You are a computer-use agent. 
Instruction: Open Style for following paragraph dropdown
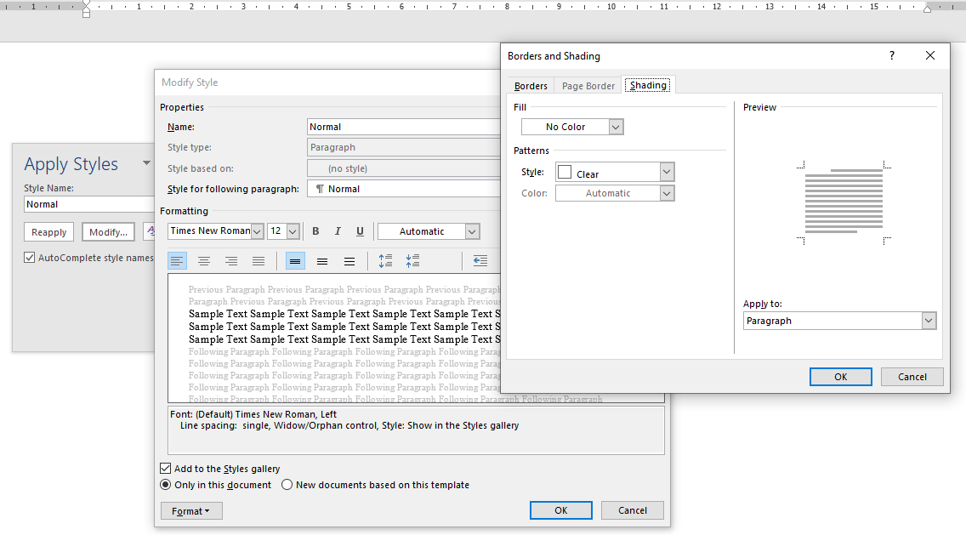pos(404,189)
